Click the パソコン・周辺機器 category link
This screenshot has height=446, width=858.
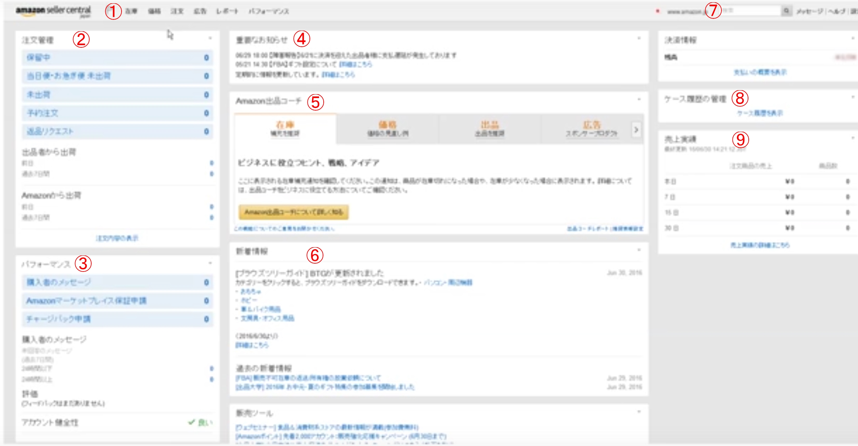pos(448,282)
